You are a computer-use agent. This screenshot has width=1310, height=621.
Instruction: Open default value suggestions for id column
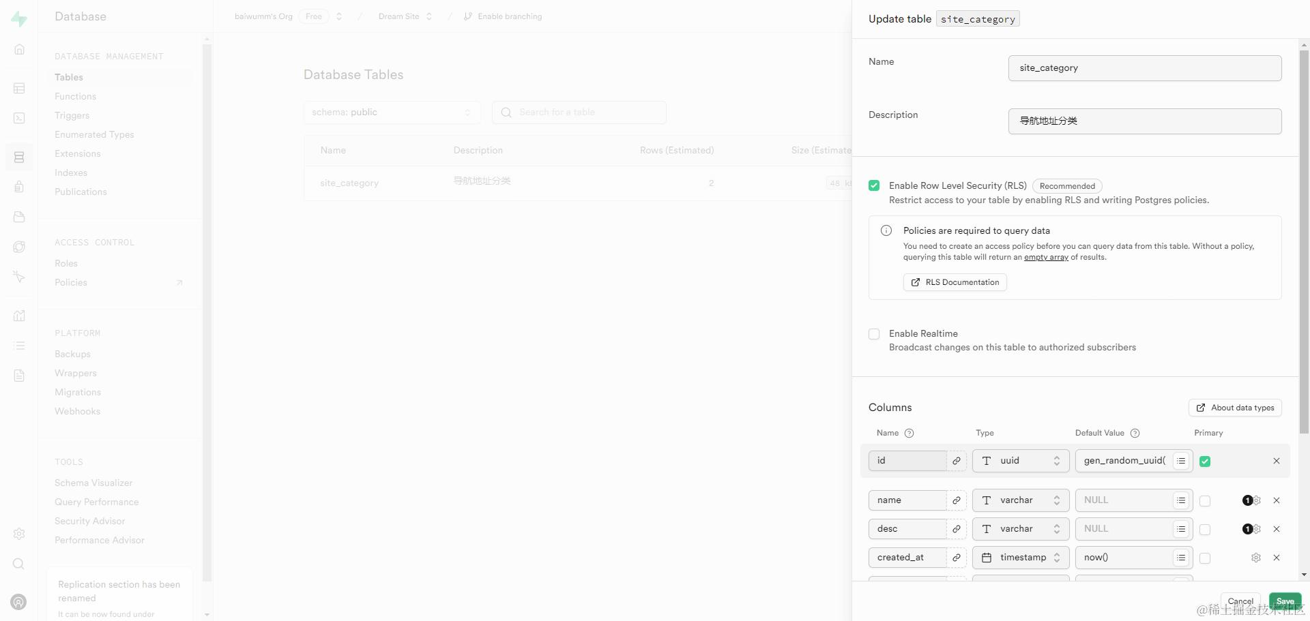point(1181,461)
